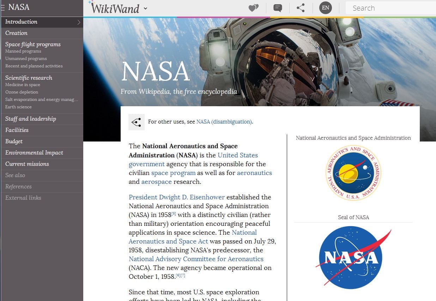Share the article using the share icon
The image size is (436, 301).
pyautogui.click(x=301, y=8)
